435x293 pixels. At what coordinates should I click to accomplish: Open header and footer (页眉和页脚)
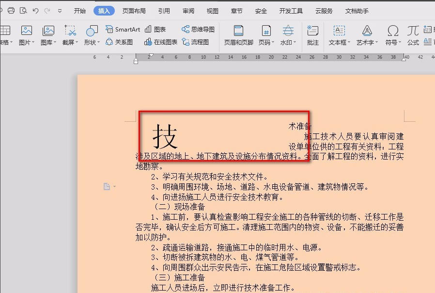238,35
